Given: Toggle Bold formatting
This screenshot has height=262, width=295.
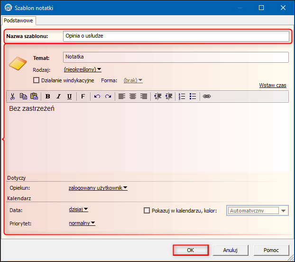Looking at the screenshot, I should 48,97.
